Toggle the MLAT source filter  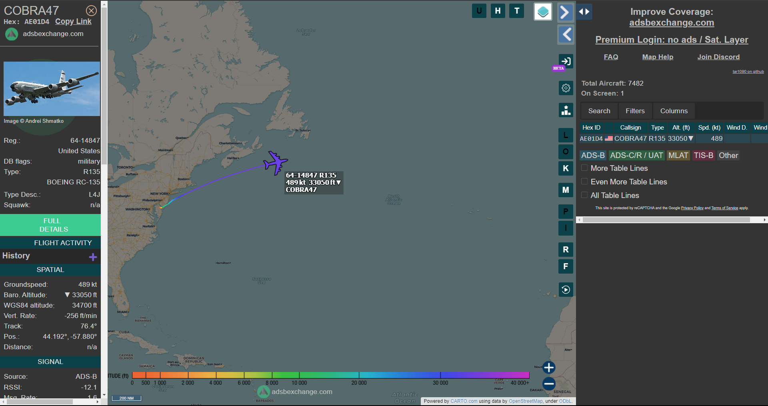point(678,155)
